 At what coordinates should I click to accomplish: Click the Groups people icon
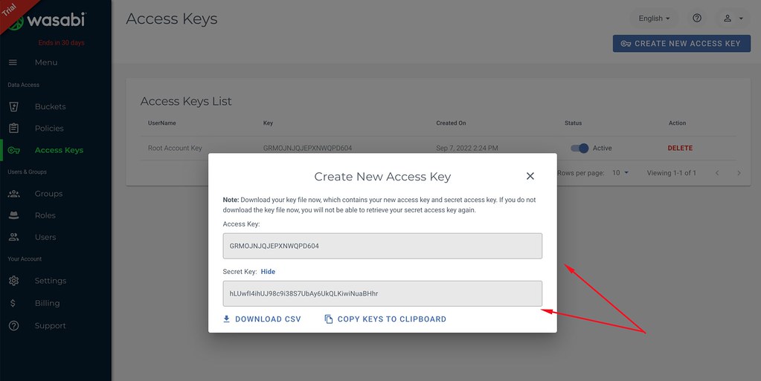13,194
